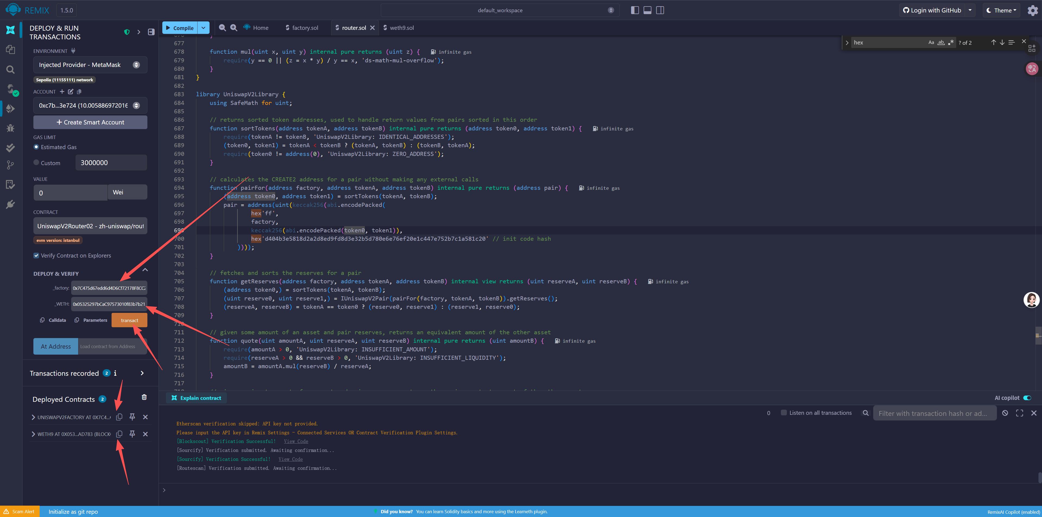Select the Custom gas limit radio
This screenshot has width=1042, height=517.
pos(36,162)
